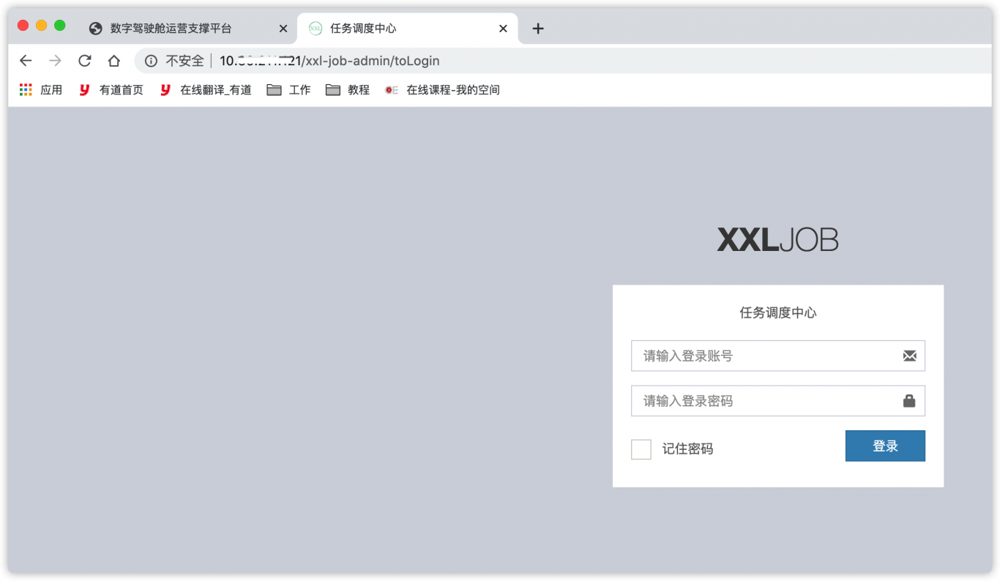Focus the 请输入登录密码 password field
Viewport: 1000px width, 581px height.
point(778,401)
